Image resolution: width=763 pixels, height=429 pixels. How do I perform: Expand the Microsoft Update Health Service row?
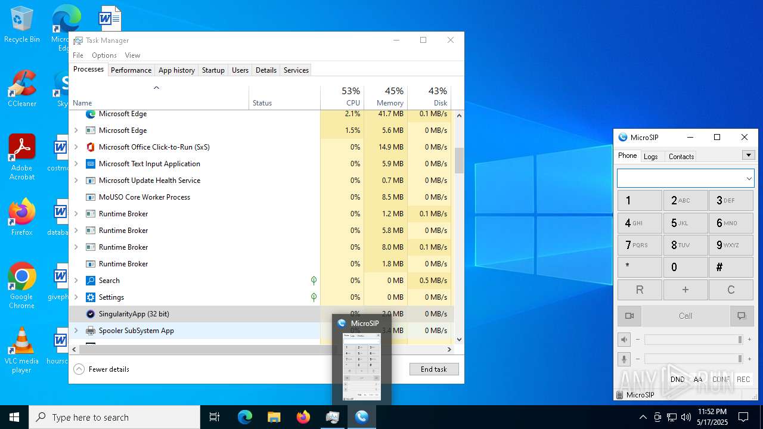tap(76, 181)
